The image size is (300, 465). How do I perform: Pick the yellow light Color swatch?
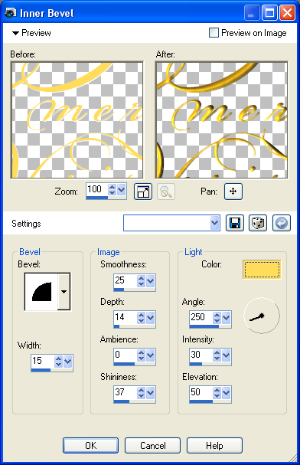click(x=262, y=270)
